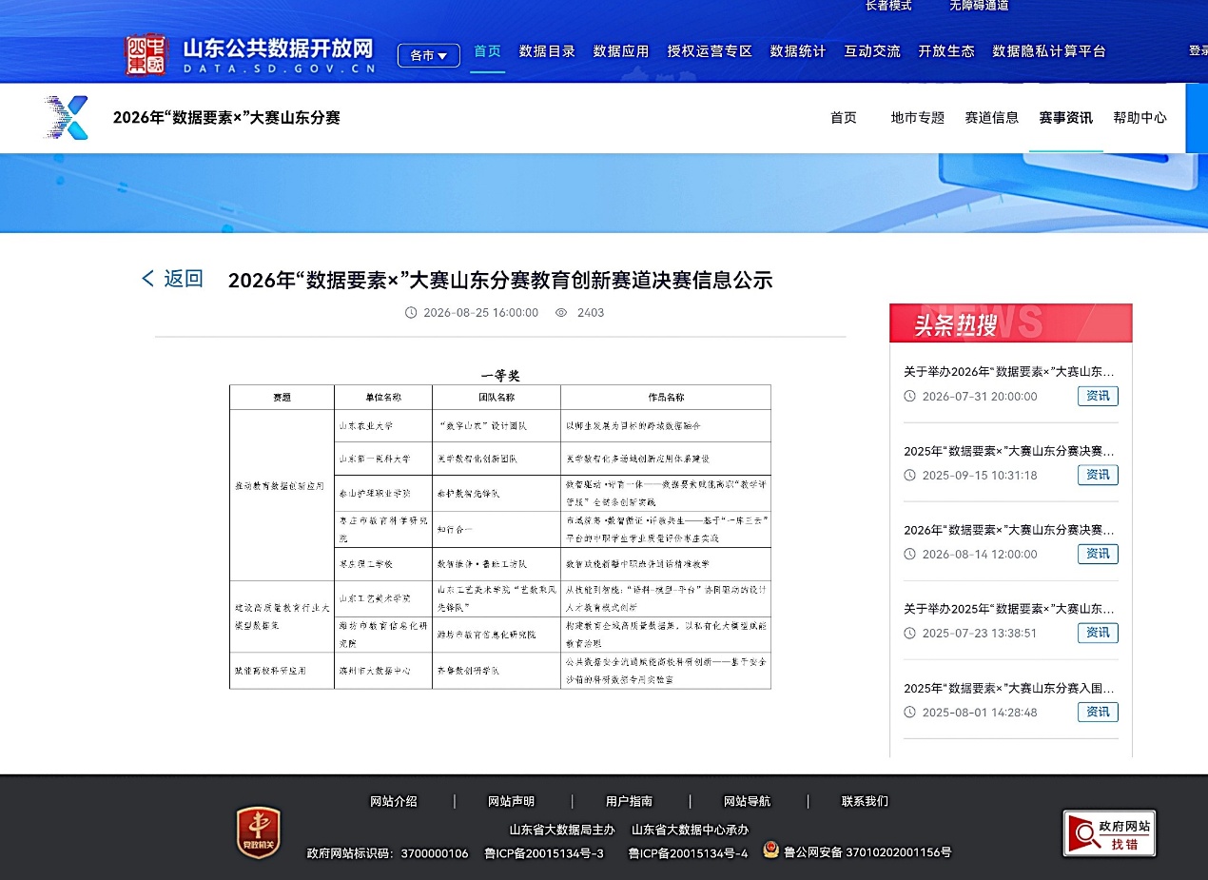Open the news item 关于举办2025年“数据要素×”大赛
Viewport: 1208px width, 880px height.
[x=1009, y=609]
